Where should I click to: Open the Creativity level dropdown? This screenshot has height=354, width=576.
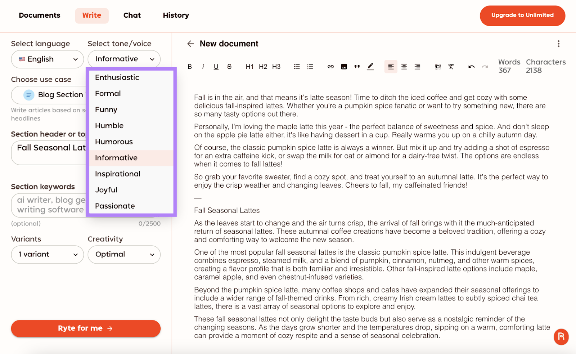click(x=124, y=255)
